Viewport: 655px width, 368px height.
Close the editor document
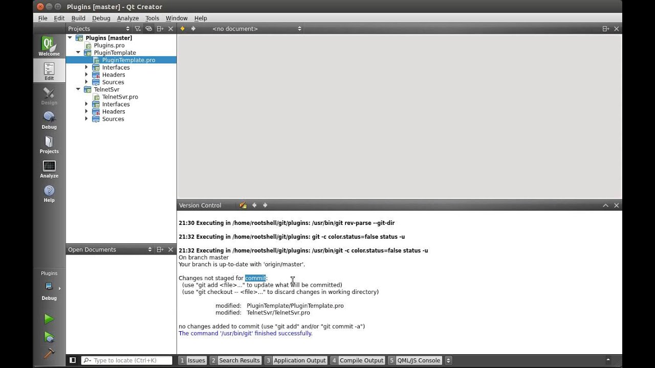[x=617, y=29]
